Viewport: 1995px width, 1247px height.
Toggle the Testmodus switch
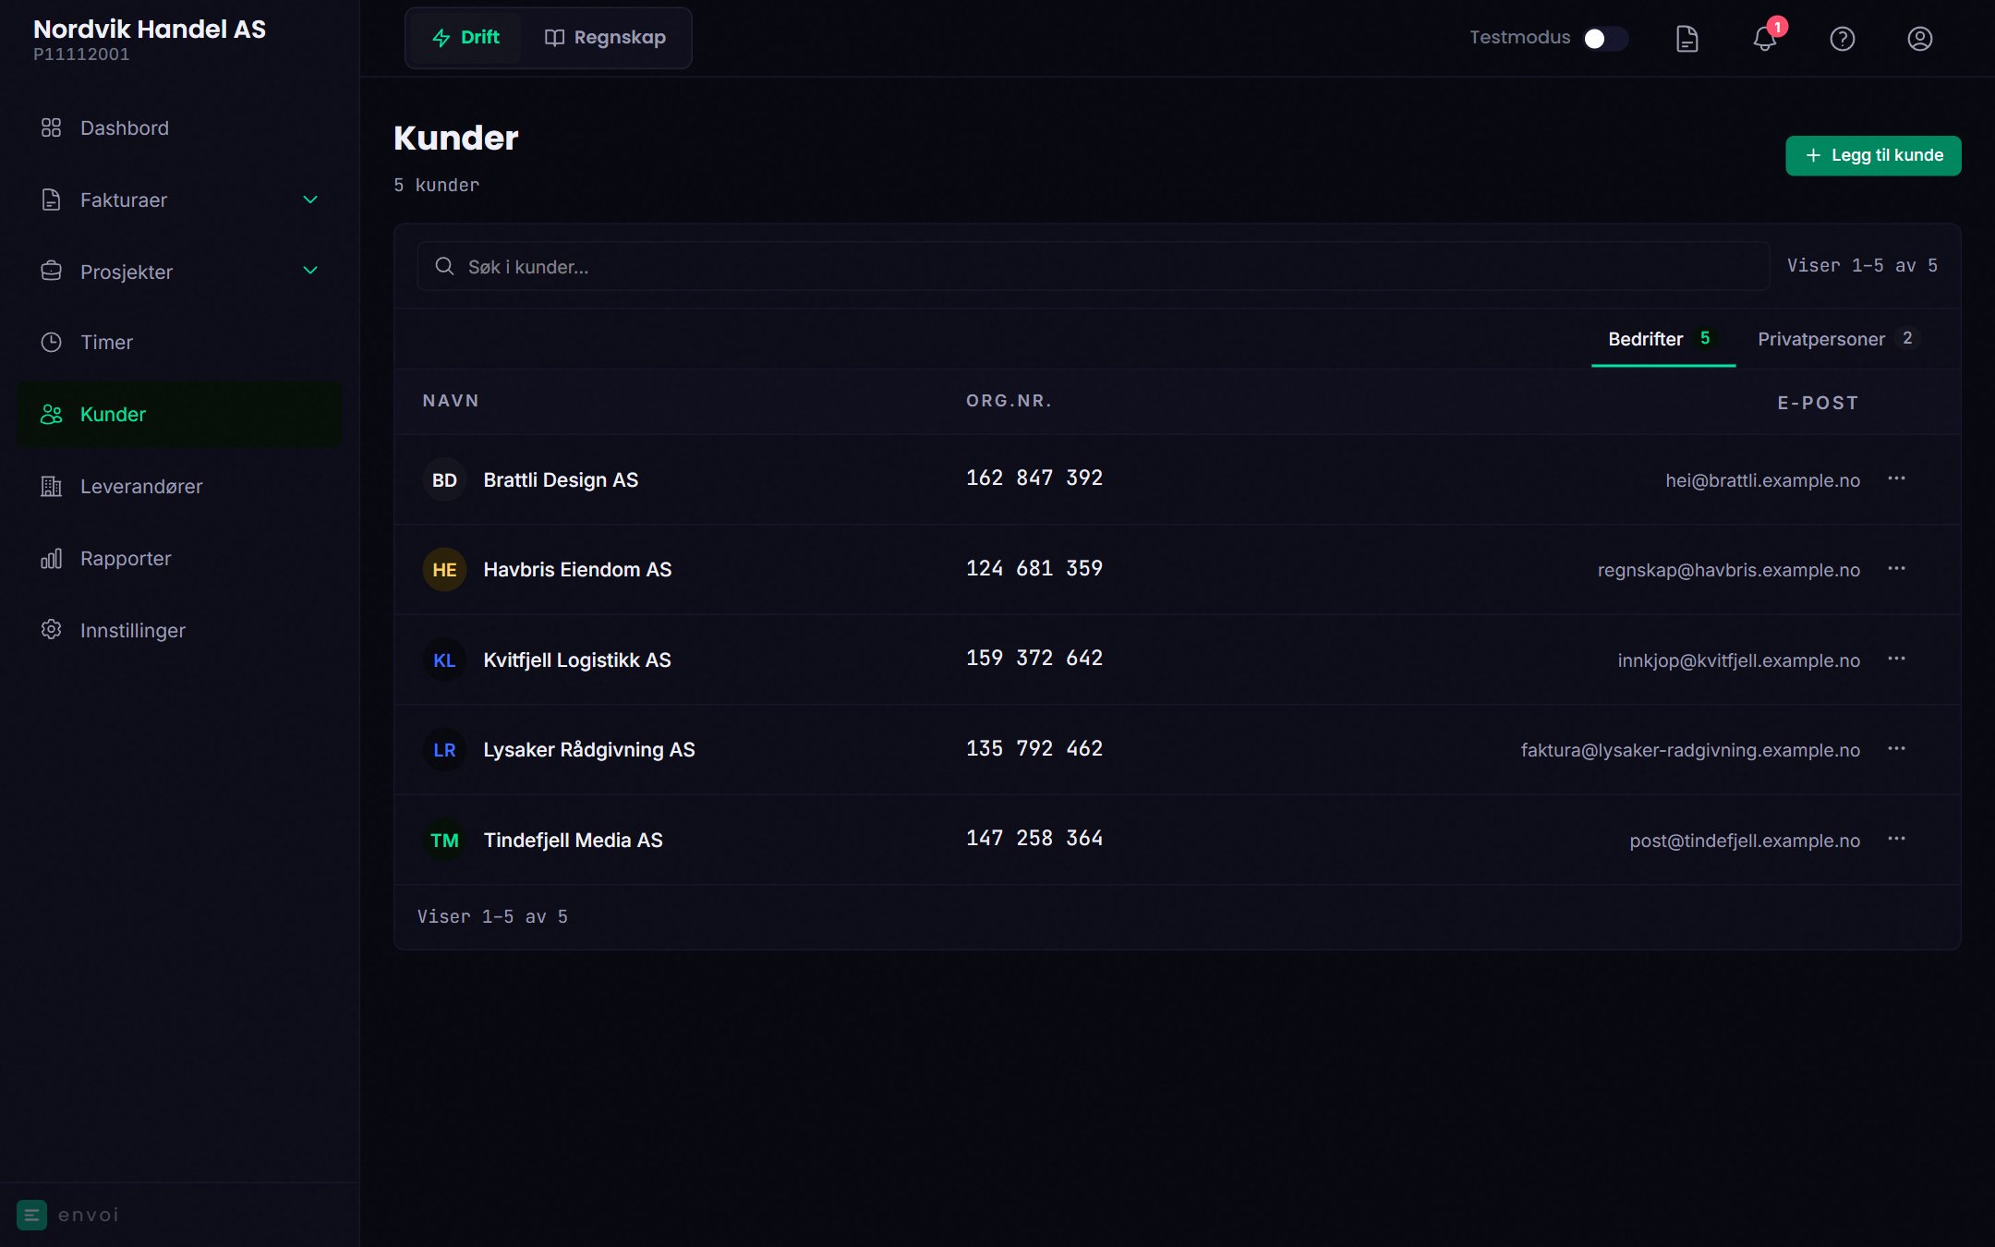coord(1605,39)
